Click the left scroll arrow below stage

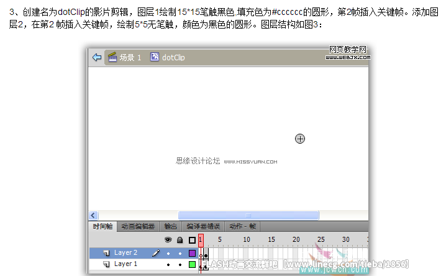[x=93, y=215]
